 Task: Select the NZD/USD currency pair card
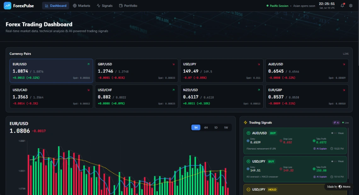click(222, 97)
